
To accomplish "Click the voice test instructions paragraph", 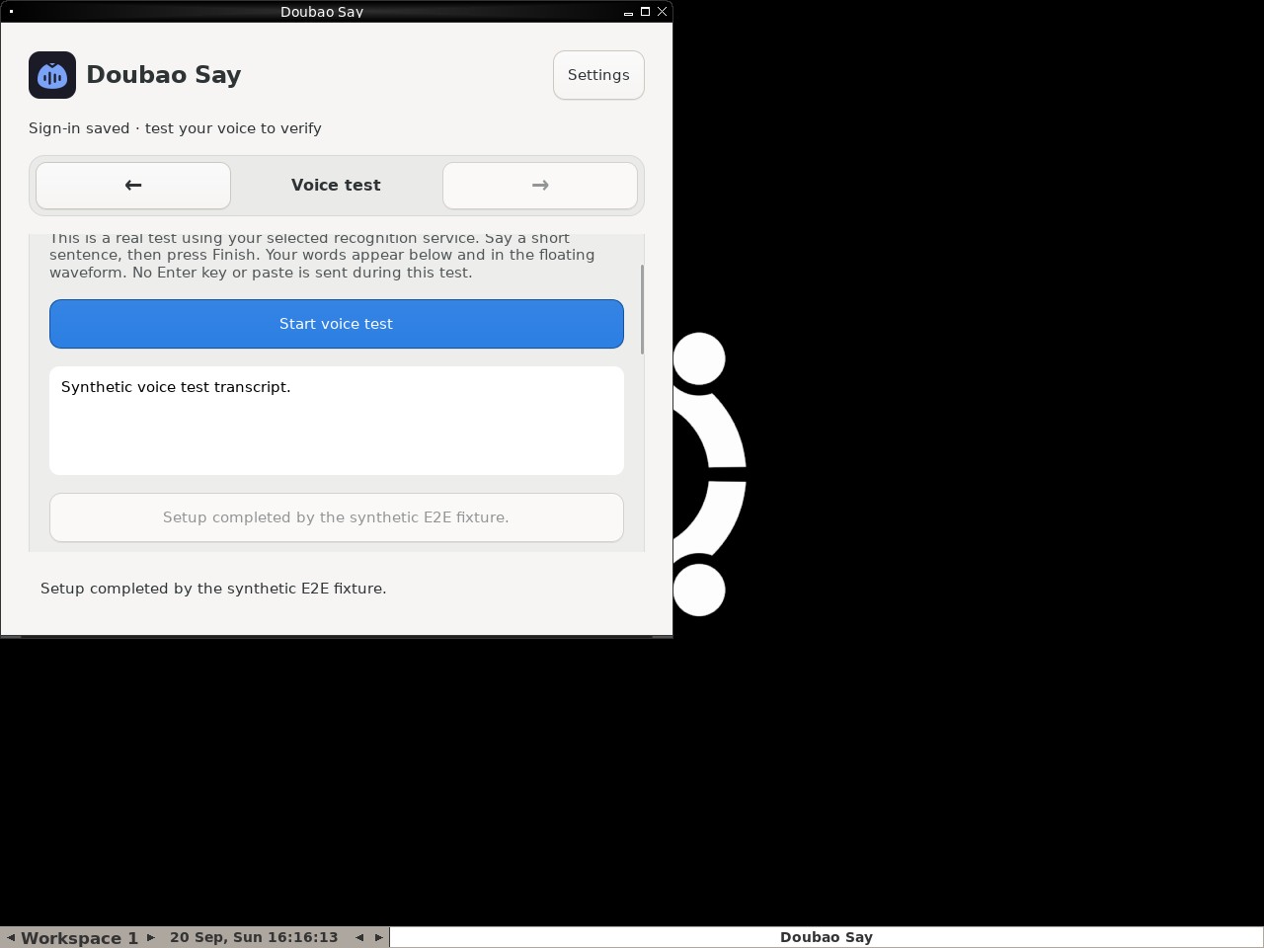I will point(322,256).
